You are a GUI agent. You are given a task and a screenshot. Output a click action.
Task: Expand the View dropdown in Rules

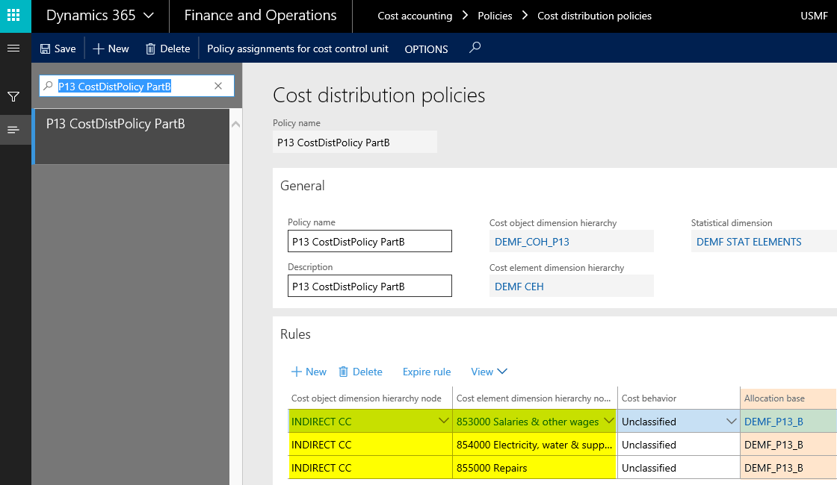coord(489,372)
